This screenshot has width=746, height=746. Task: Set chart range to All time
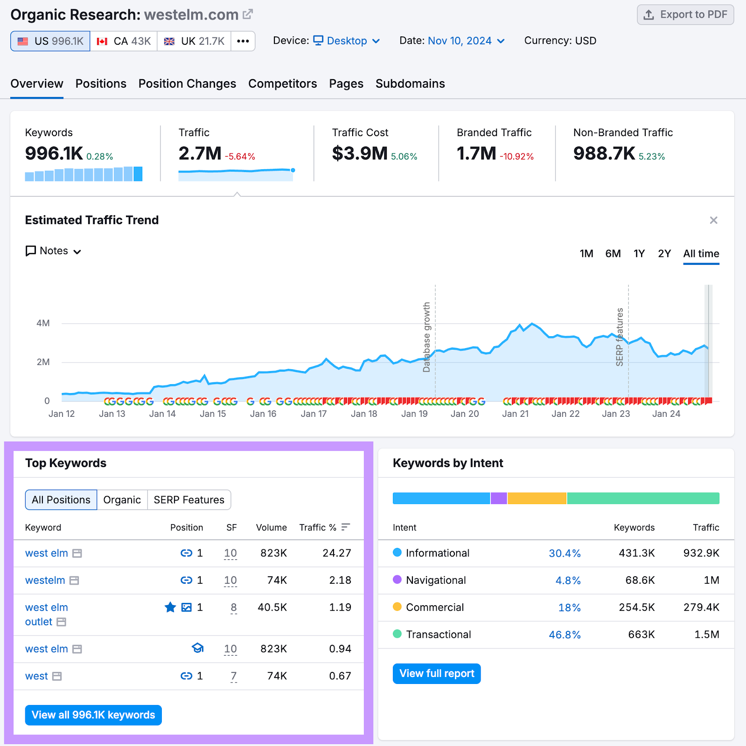(x=701, y=254)
